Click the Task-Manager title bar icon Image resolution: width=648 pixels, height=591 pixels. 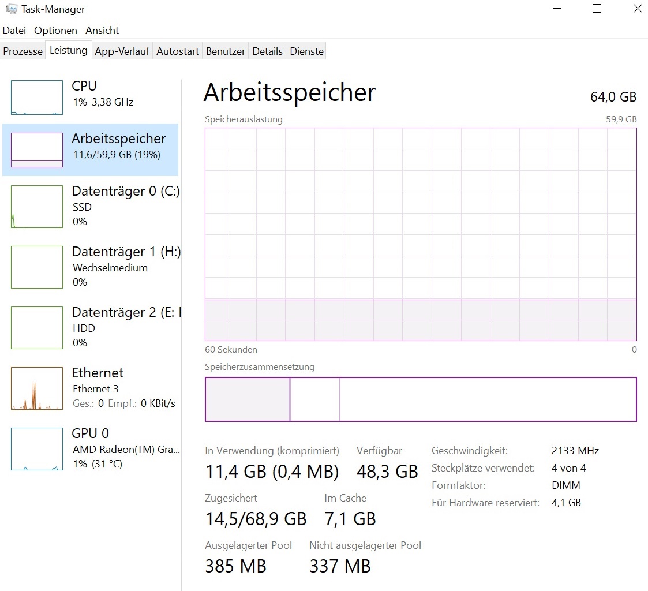pyautogui.click(x=11, y=9)
